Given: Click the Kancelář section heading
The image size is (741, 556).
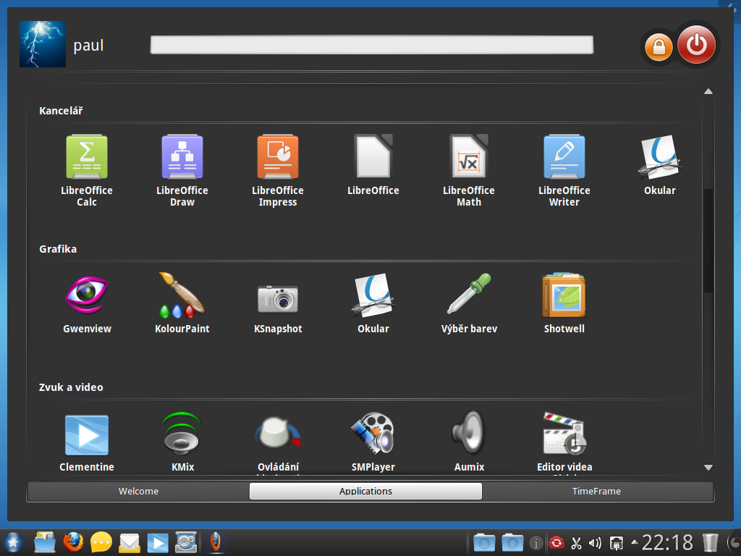Looking at the screenshot, I should point(61,111).
